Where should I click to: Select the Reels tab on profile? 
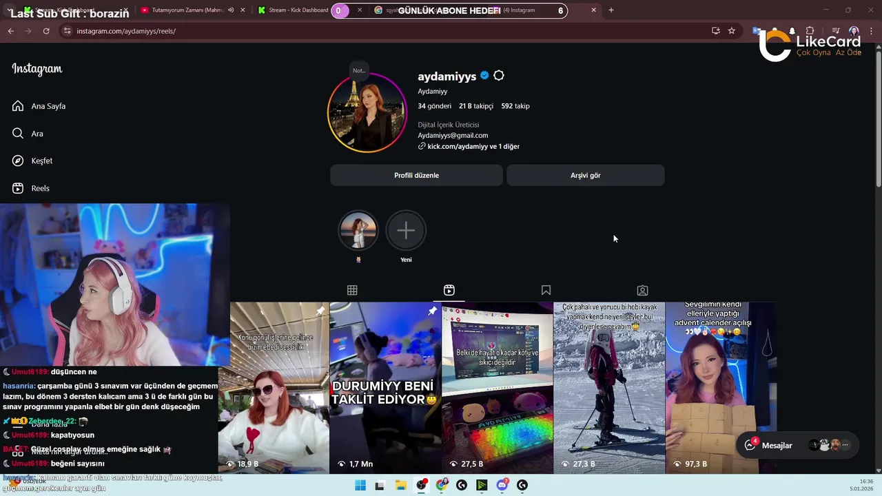point(449,290)
